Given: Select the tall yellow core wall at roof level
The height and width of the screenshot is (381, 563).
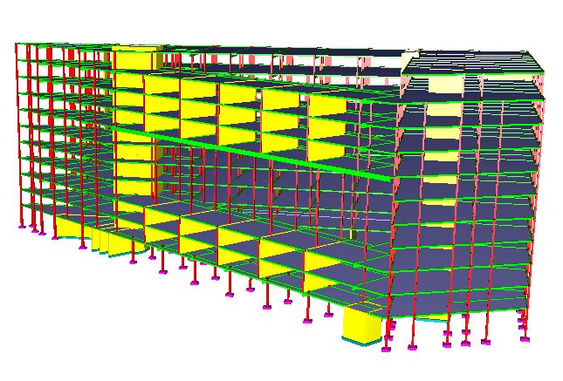Looking at the screenshot, I should coord(135,58).
